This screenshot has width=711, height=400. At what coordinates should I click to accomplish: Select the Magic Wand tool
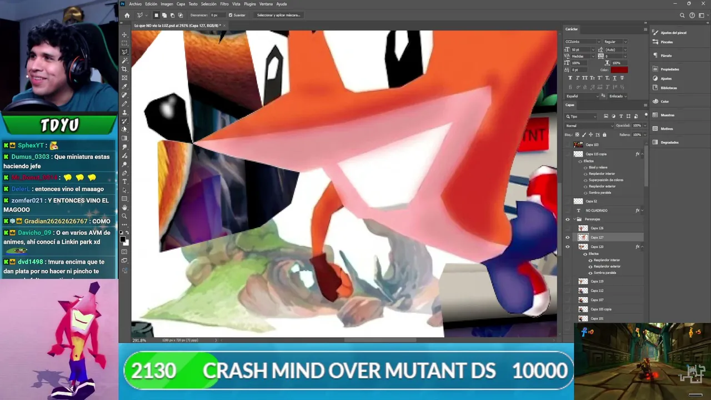(x=124, y=60)
